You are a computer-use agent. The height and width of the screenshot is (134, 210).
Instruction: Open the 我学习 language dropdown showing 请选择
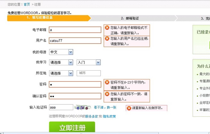(x=61, y=62)
